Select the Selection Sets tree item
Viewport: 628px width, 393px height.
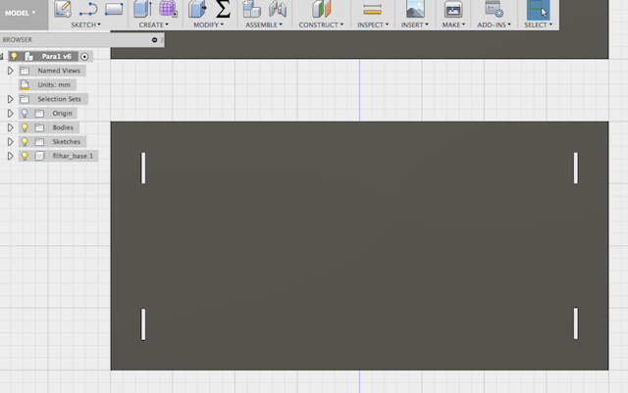pos(59,99)
